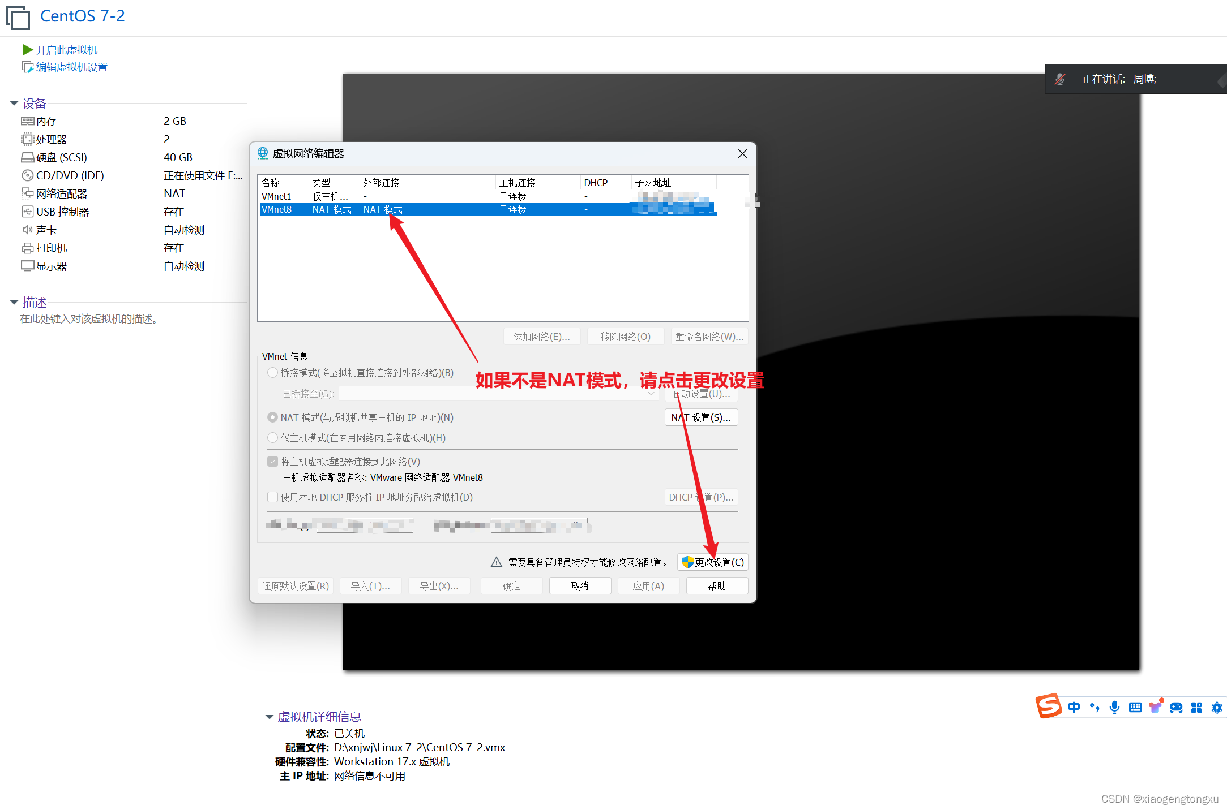Screen dimensions: 1227x810
Task: Open the 已桥接至 bridged-to dropdown
Action: (x=498, y=394)
